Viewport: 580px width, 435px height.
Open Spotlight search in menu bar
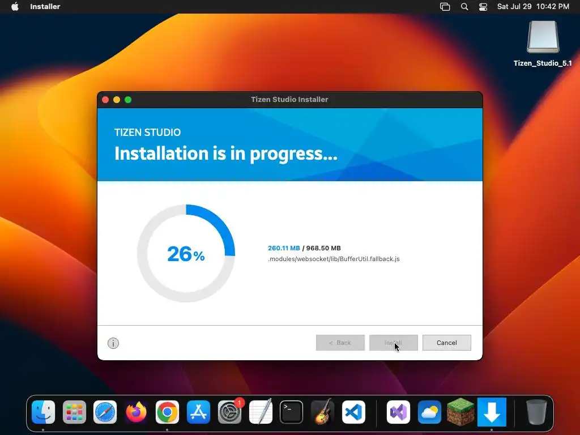click(464, 7)
